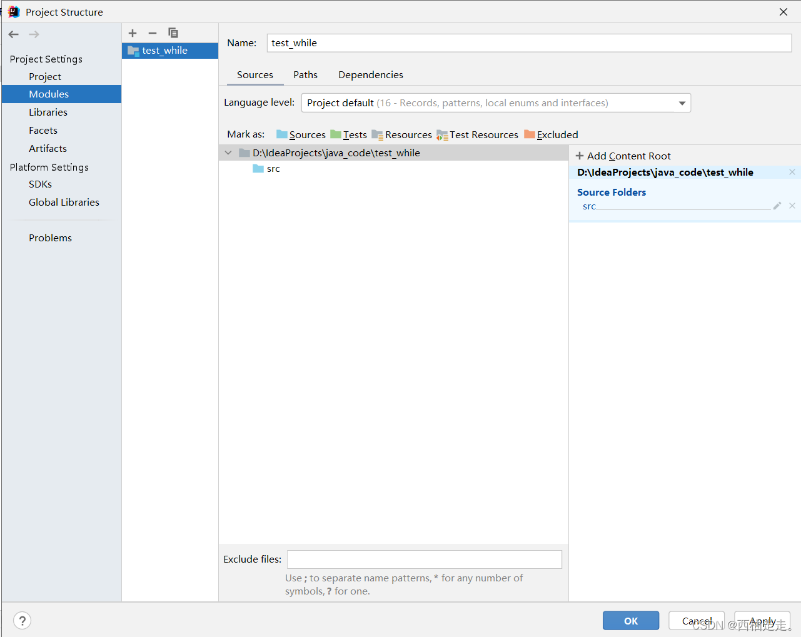Mark folder as Tests
The width and height of the screenshot is (801, 637).
coord(348,134)
